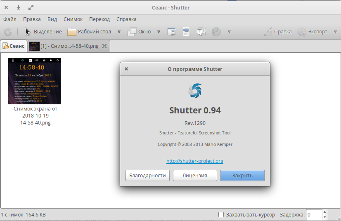The image size is (341, 221).
Task: Open dropdown arrow next to Окно
Action: [x=159, y=32]
